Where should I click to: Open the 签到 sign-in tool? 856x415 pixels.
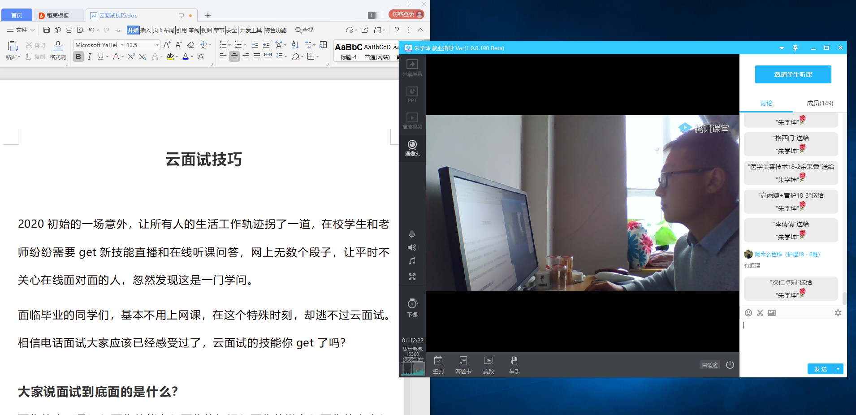point(438,364)
